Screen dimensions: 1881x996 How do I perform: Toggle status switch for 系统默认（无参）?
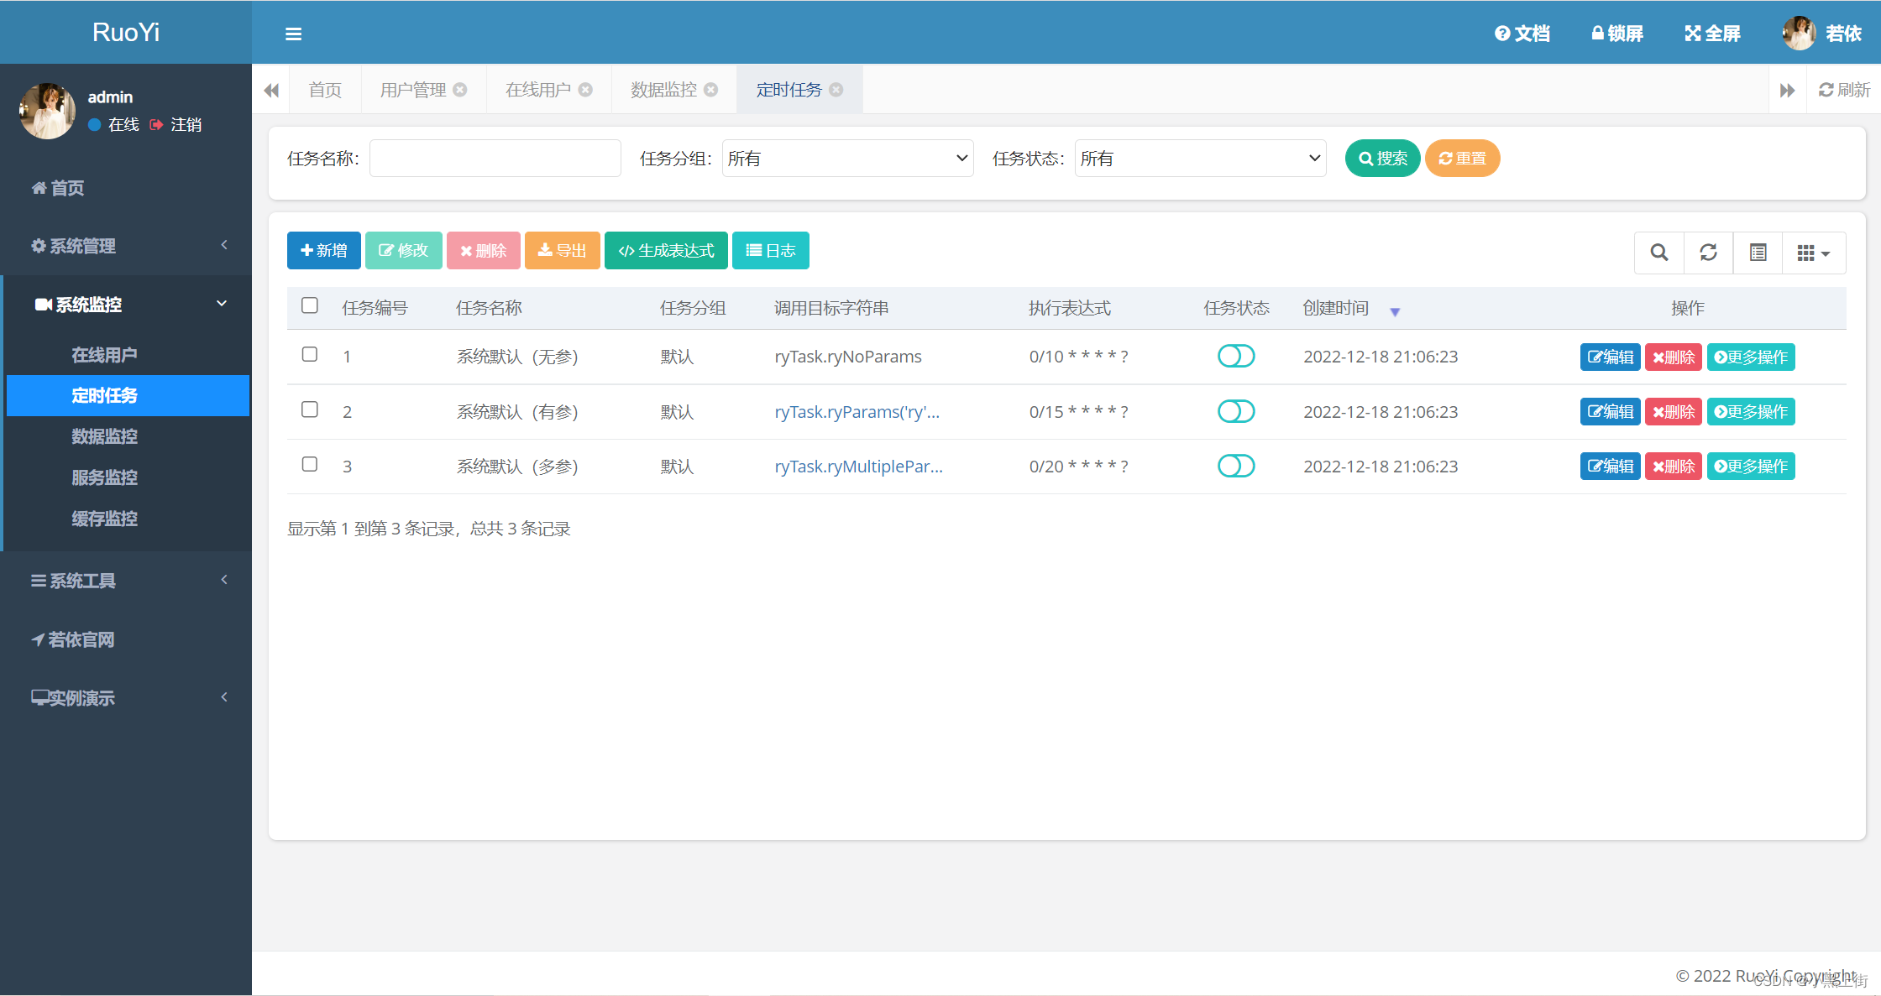[x=1236, y=357]
